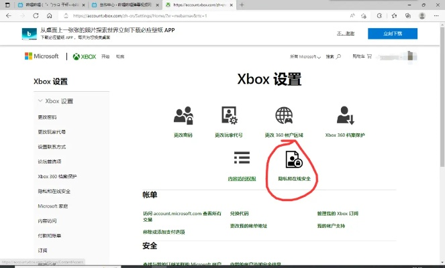Screen dimensions: 445x268
Task: Expand the 所有 Microsoft dropdown
Action: 305,57
